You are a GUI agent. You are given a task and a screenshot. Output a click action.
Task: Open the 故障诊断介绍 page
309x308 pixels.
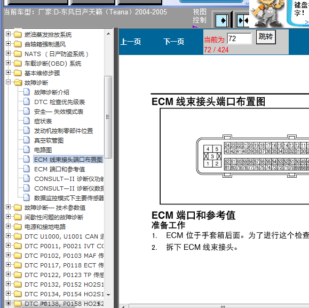52,92
